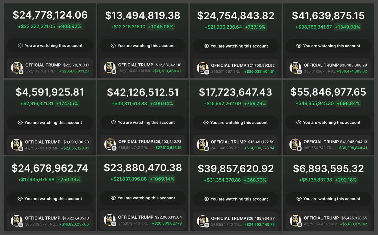Click the OFFICIAL TRUMP token icon beside $15,491,122.59
The image size is (378, 235).
coord(203,145)
